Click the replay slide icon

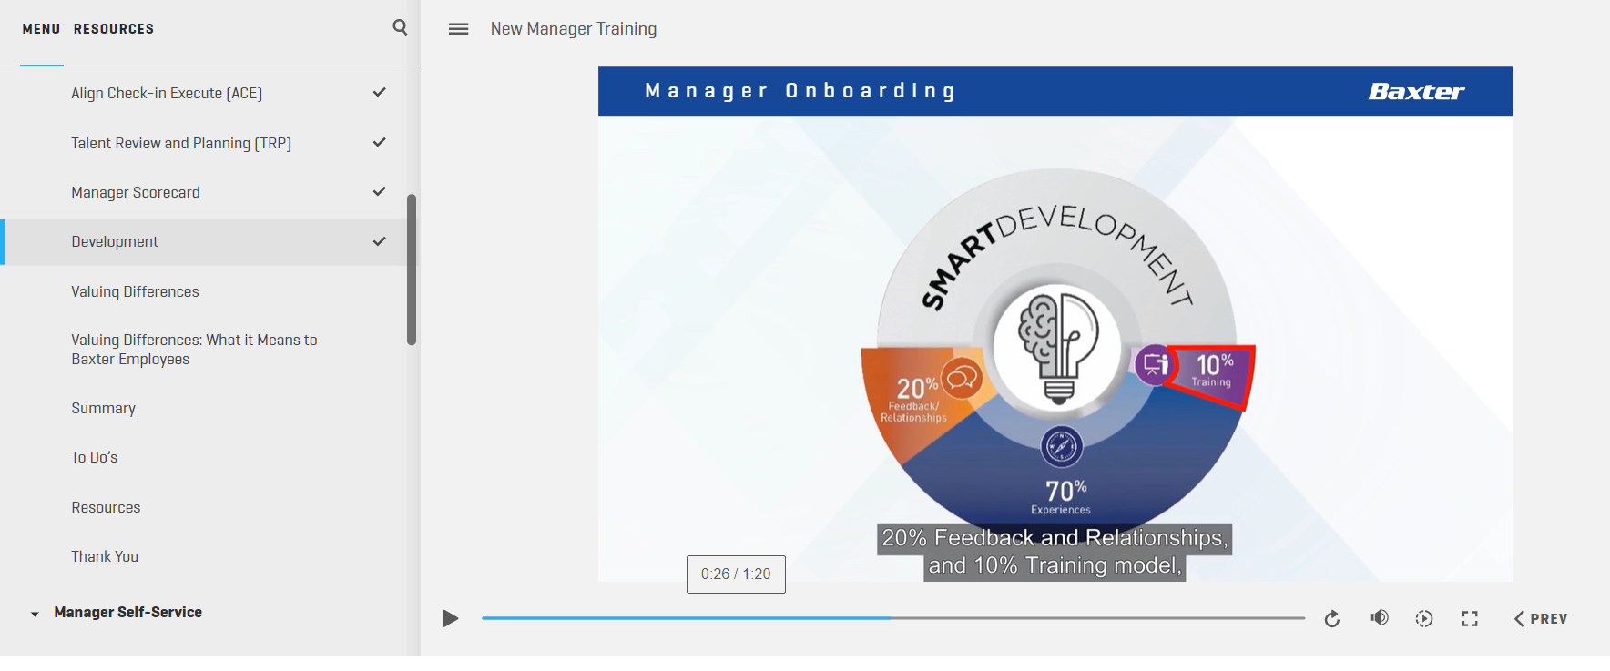1332,619
